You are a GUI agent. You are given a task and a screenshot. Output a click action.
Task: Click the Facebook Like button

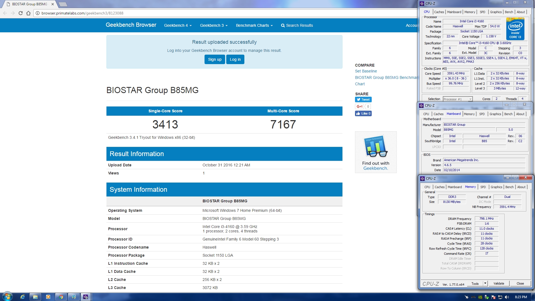(363, 113)
